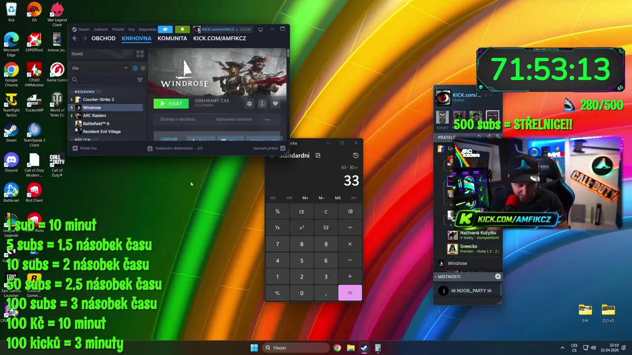Open account dropdown KICK.com/AmfikCZ in Steam

point(222,29)
